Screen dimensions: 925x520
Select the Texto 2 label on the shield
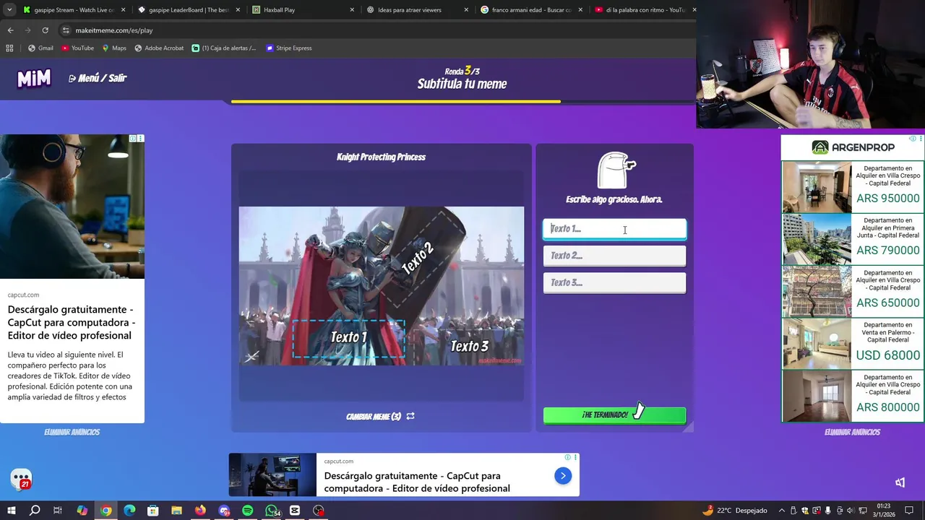pos(417,258)
